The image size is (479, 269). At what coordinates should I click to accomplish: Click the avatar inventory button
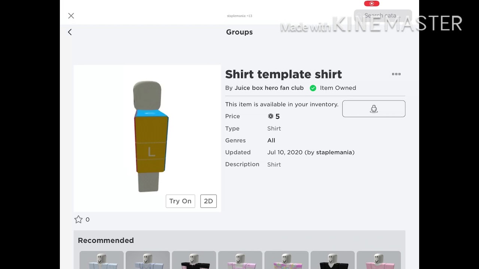click(x=374, y=109)
